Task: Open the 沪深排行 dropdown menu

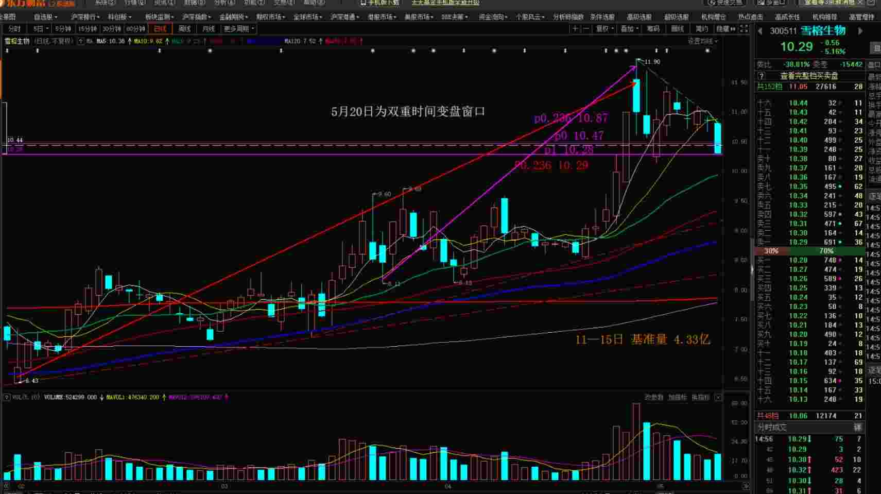Action: pos(85,17)
